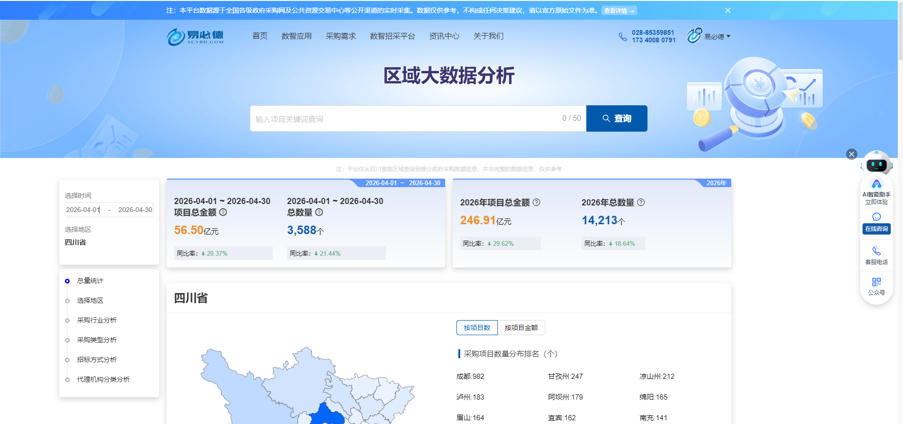Select 总量统计 in side navigation

tap(90, 281)
